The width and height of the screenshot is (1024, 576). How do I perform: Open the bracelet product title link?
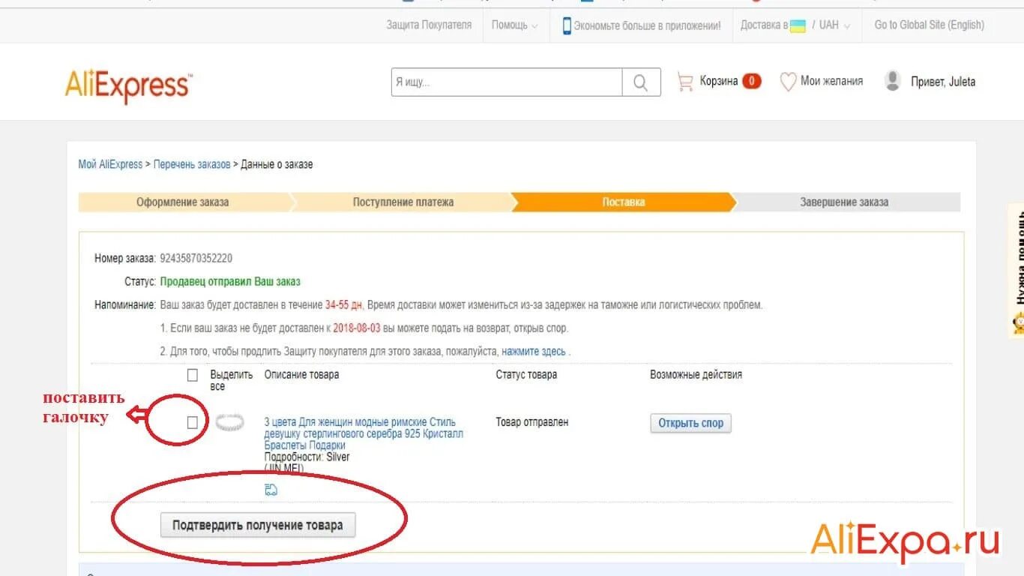tap(364, 433)
